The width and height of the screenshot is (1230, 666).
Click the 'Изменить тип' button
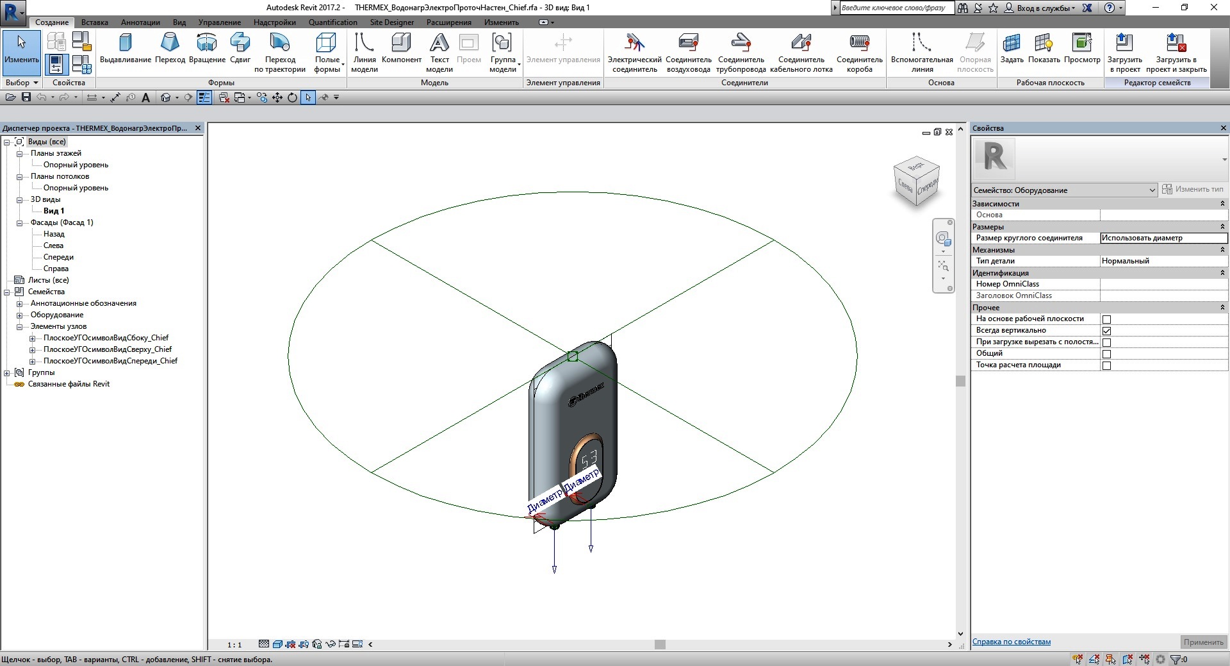click(x=1193, y=190)
